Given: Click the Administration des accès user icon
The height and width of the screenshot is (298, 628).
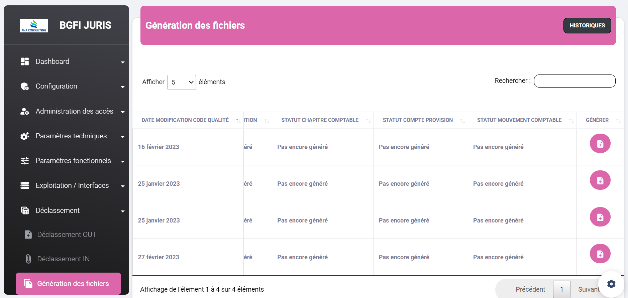Looking at the screenshot, I should point(25,111).
